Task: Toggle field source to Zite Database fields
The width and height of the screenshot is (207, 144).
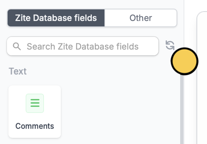Action: pyautogui.click(x=56, y=18)
